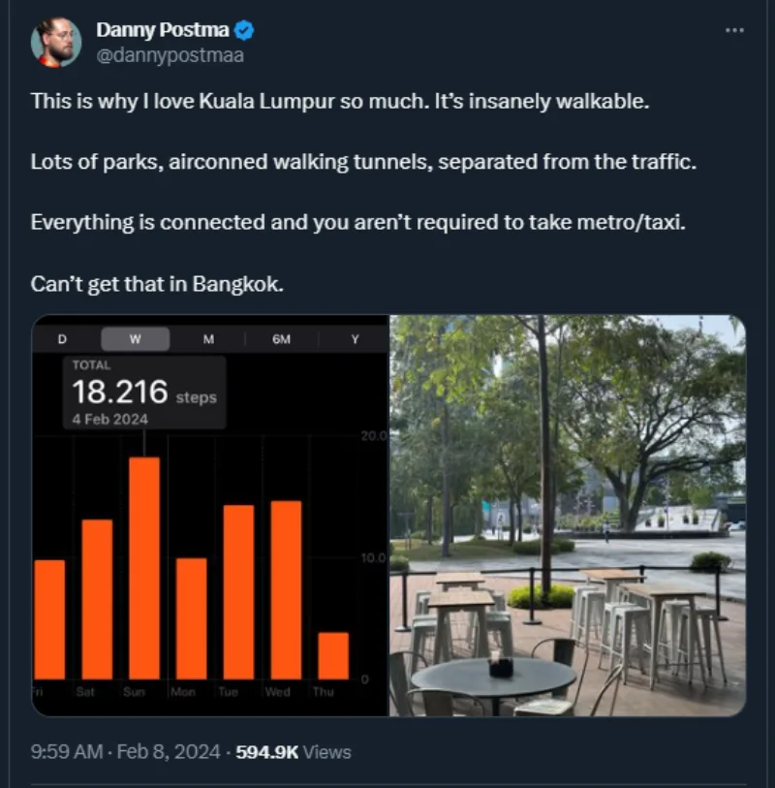Click the blue verified badge

click(245, 31)
